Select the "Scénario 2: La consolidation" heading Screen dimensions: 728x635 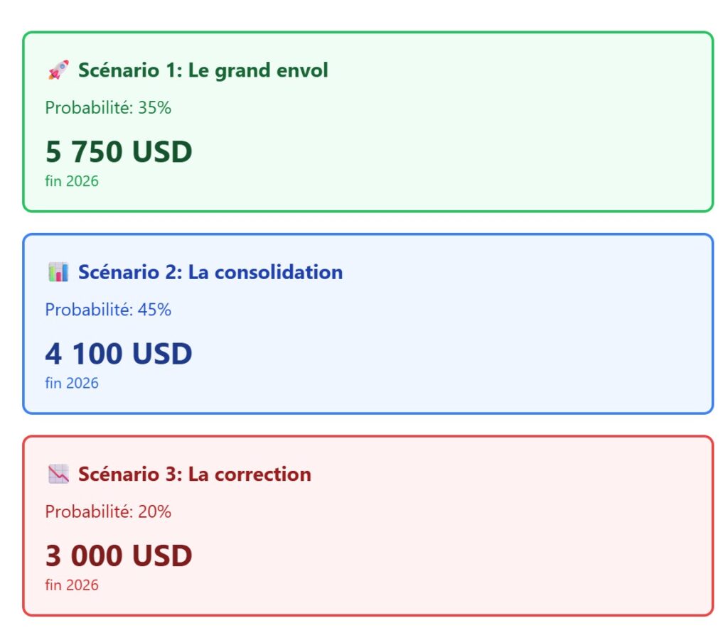click(210, 272)
